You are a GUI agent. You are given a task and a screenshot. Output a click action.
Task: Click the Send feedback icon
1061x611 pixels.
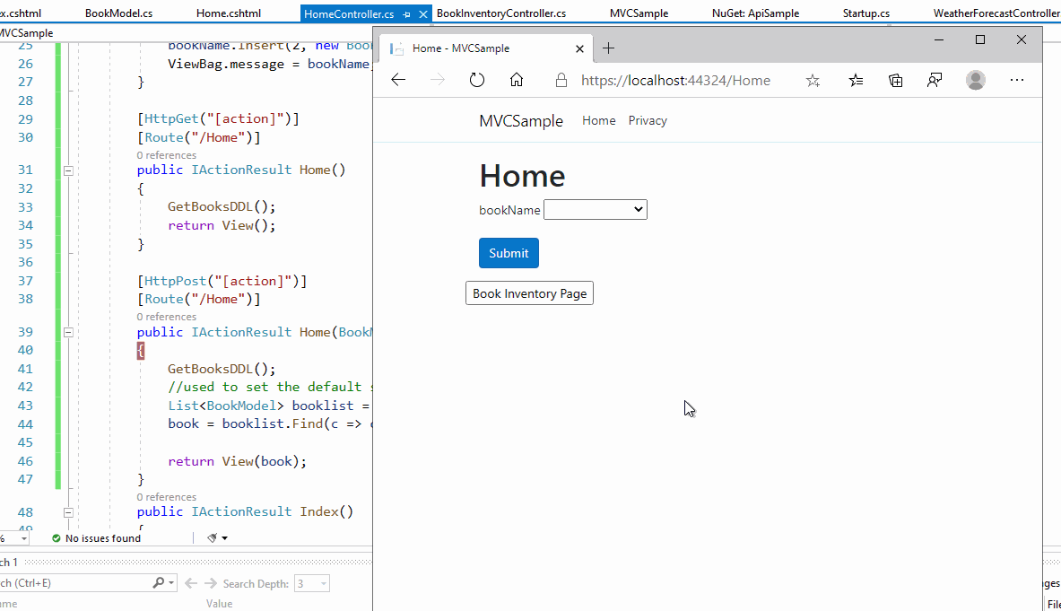pyautogui.click(x=935, y=80)
